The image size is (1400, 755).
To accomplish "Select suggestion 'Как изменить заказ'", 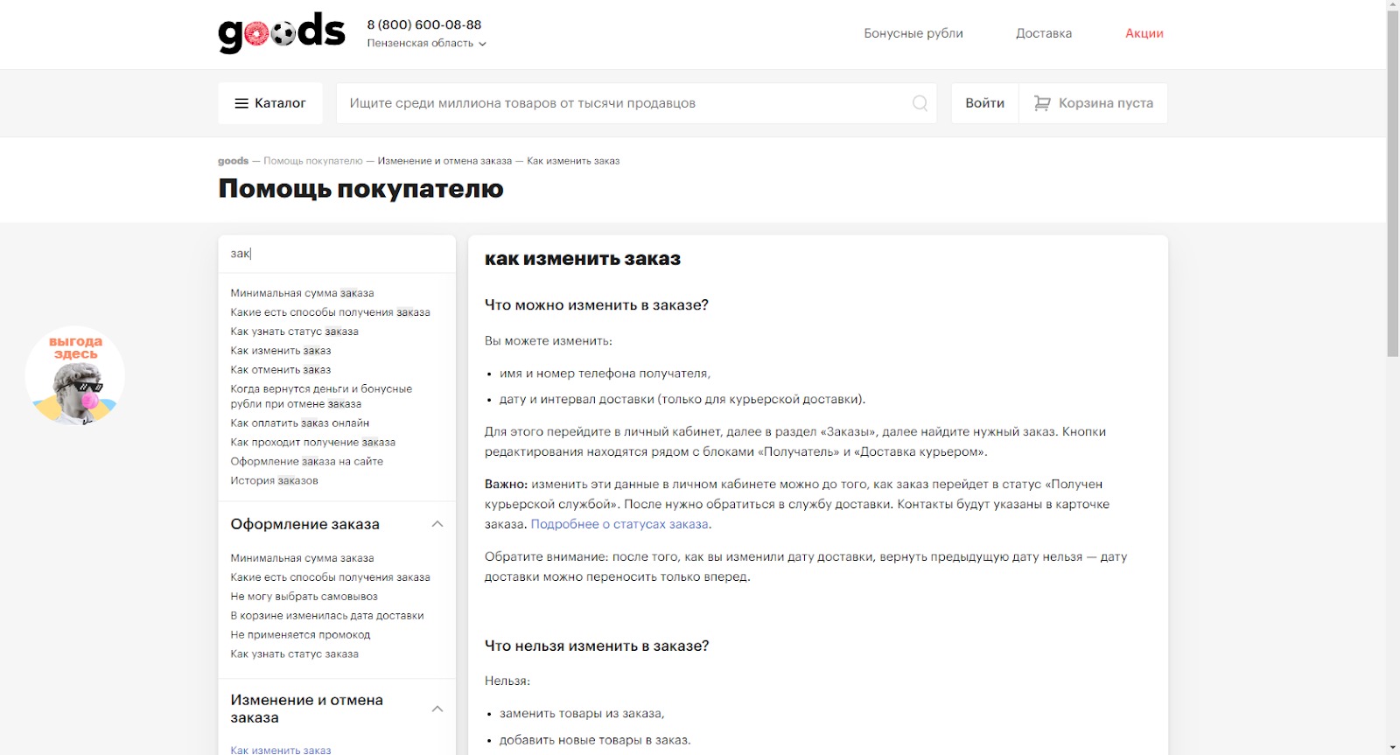I will point(280,351).
